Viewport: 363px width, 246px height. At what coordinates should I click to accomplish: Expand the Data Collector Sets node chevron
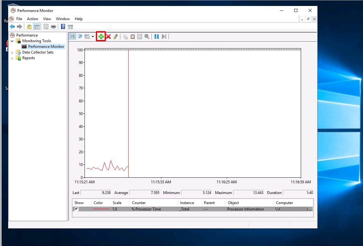(x=12, y=53)
